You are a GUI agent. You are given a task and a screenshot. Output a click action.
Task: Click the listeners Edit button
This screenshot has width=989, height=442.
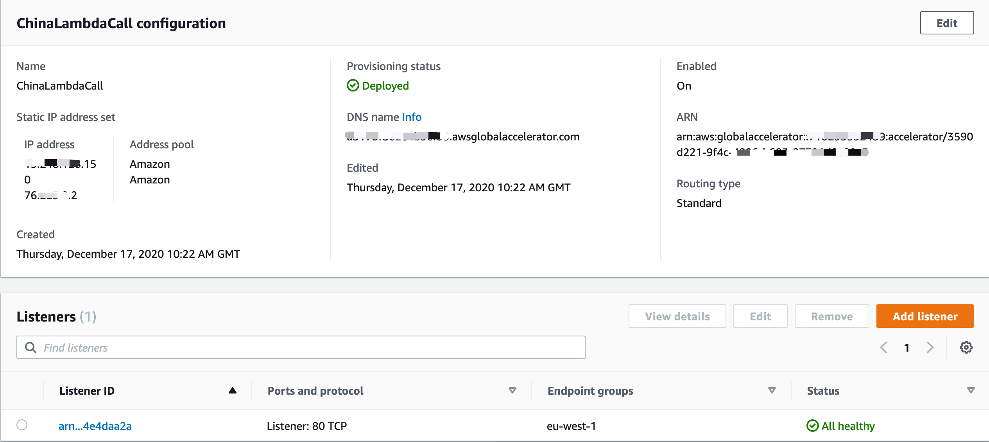click(760, 316)
